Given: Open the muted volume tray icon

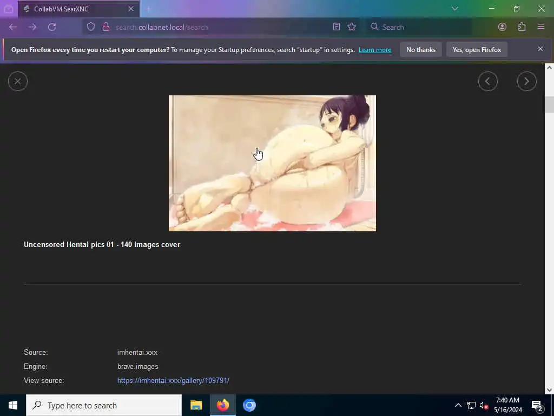Looking at the screenshot, I should pyautogui.click(x=484, y=405).
